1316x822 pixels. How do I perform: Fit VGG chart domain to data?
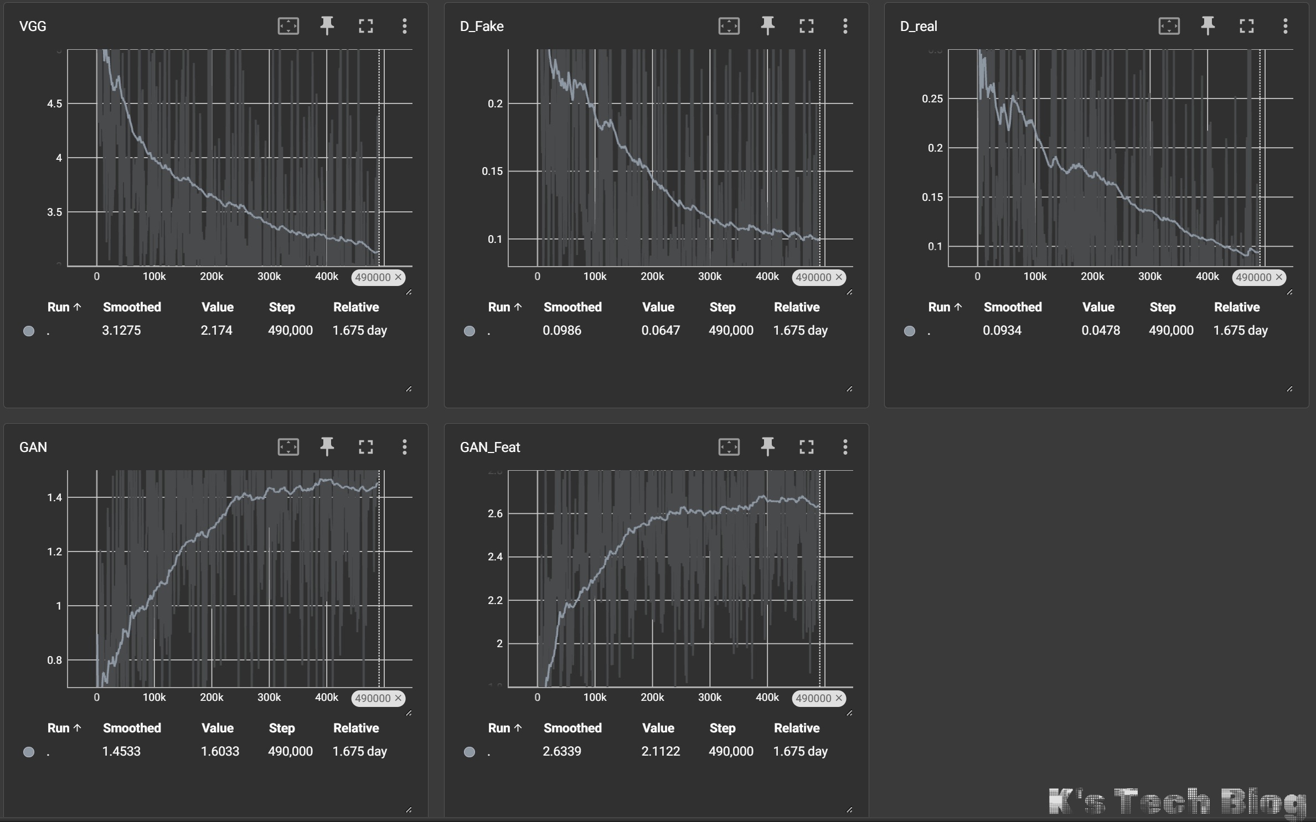(x=288, y=25)
